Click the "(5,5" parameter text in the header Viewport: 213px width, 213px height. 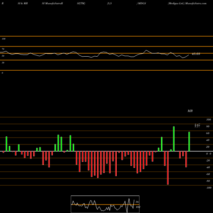pos(109,3)
